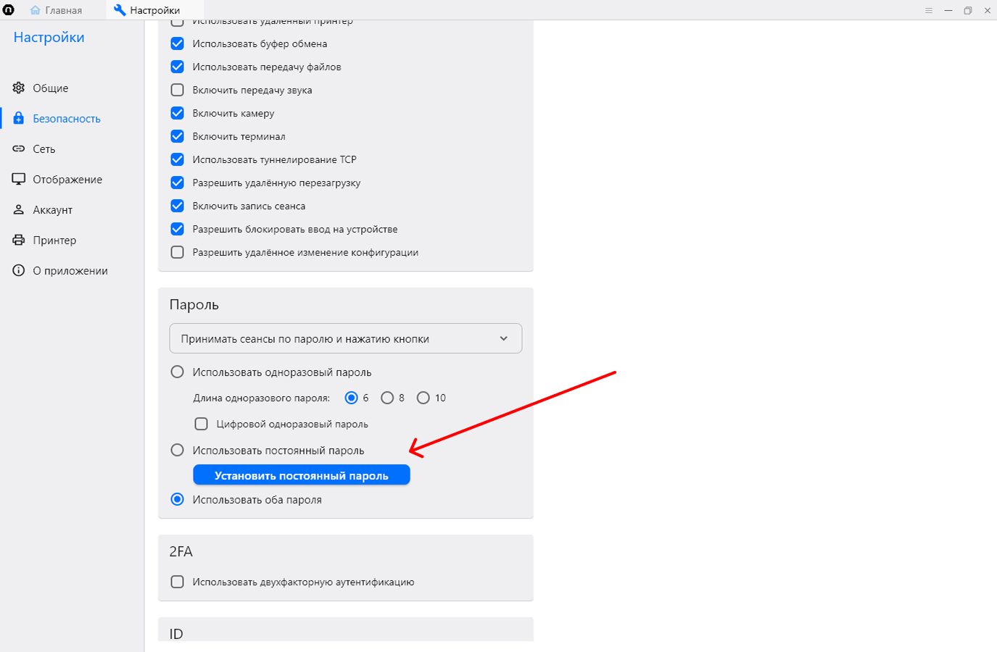Image resolution: width=997 pixels, height=652 pixels.
Task: Check Цифровой одноразовый пароль option
Action: pyautogui.click(x=202, y=424)
